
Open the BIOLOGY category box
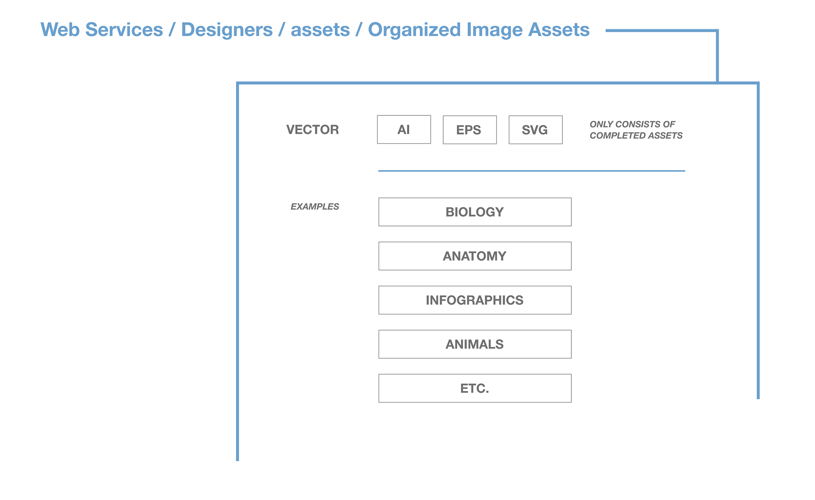click(x=475, y=212)
